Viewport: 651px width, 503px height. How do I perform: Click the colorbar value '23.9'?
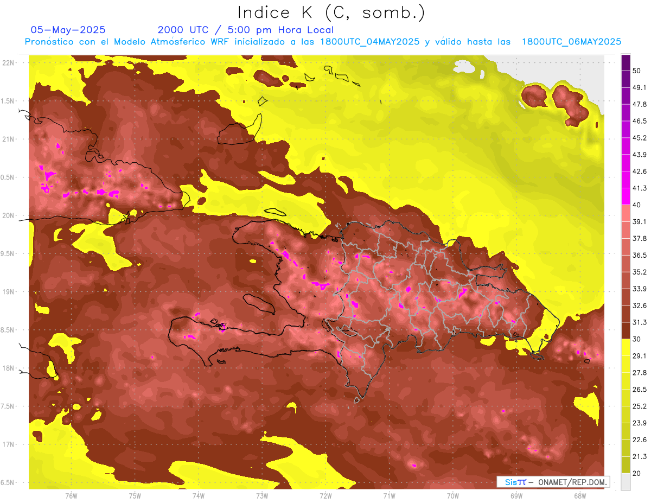pos(640,423)
